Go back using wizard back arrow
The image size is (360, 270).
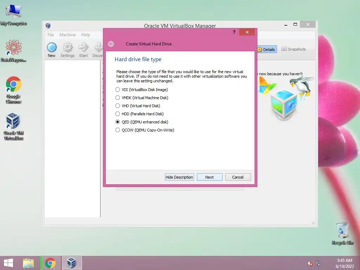click(x=111, y=44)
